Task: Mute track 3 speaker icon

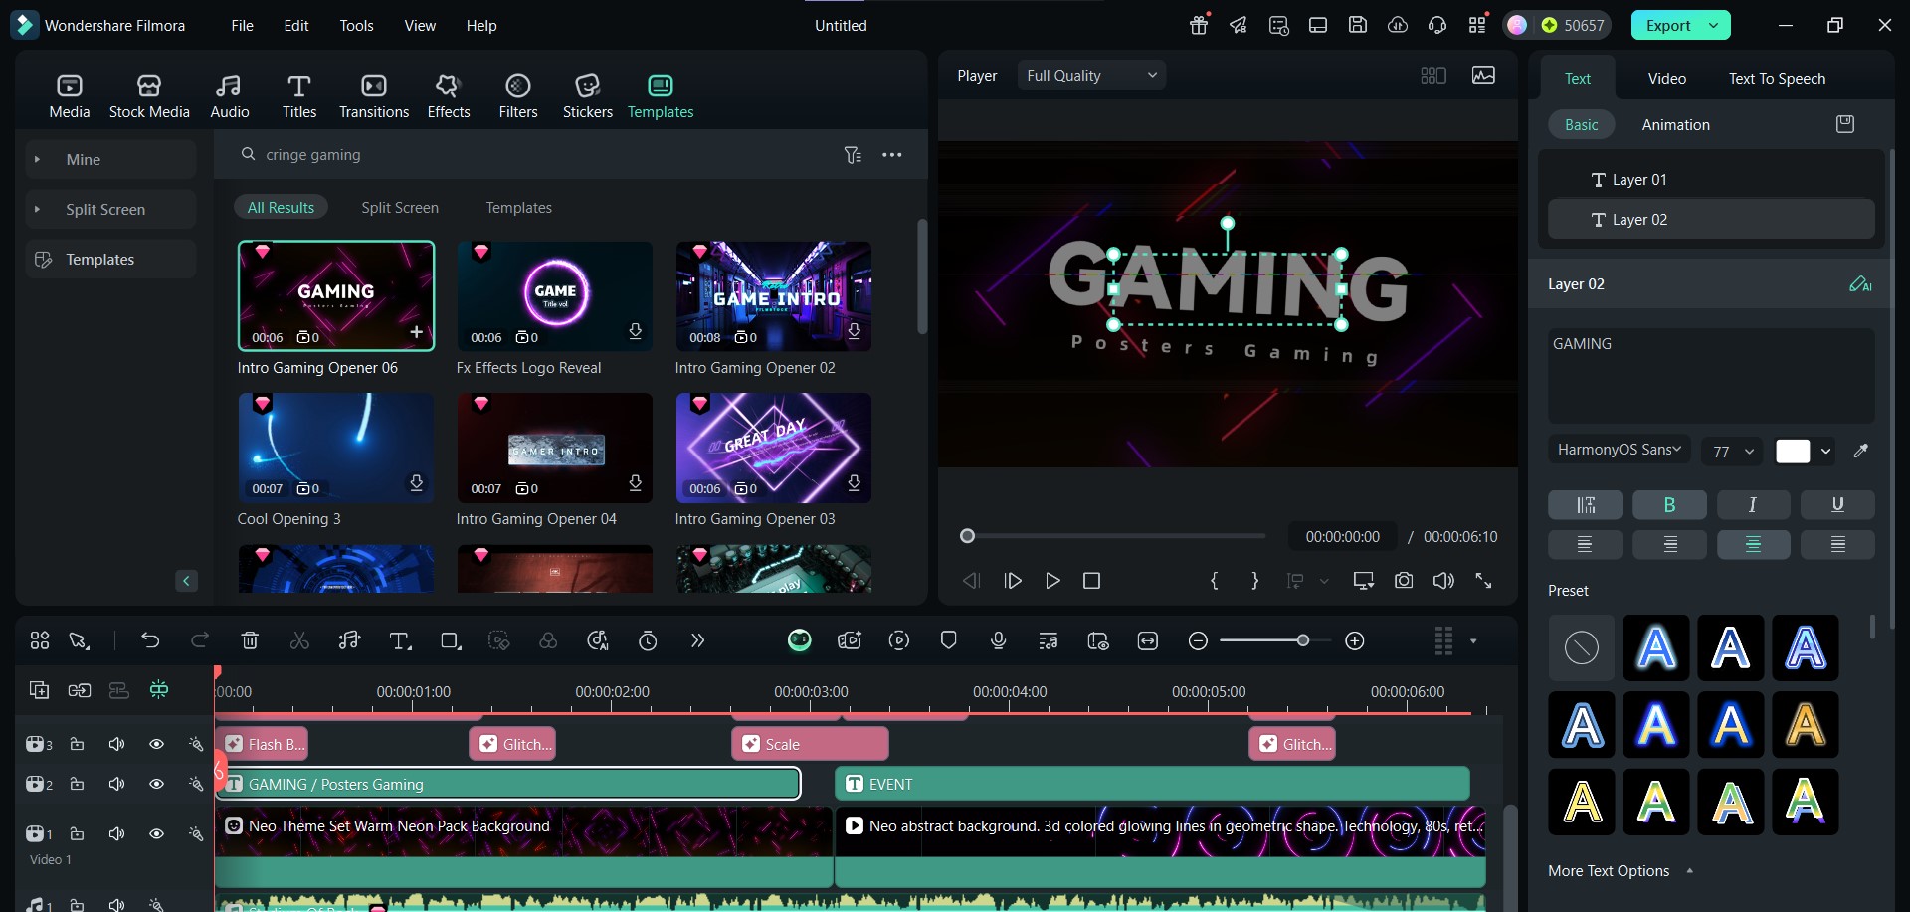Action: 116,744
